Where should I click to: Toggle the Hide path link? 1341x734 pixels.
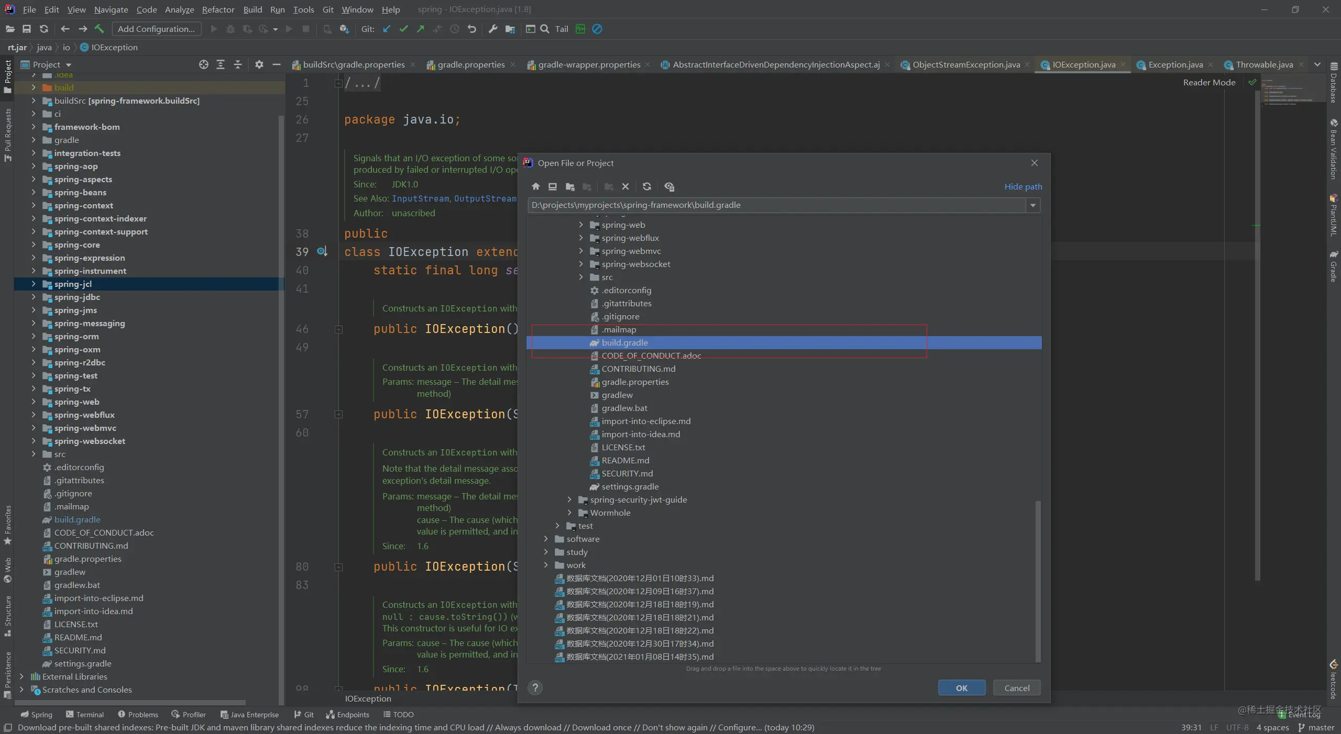tap(1023, 186)
